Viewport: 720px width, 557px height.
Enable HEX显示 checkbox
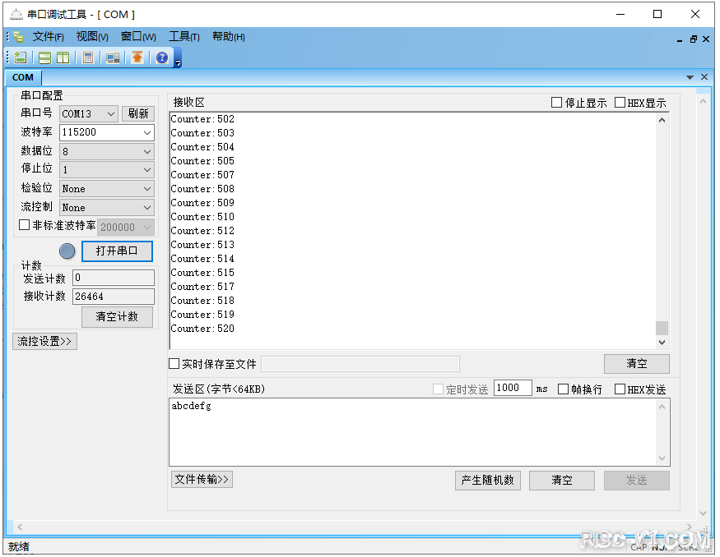tap(620, 102)
